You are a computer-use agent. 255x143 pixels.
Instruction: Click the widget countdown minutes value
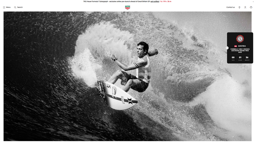pos(247,57)
